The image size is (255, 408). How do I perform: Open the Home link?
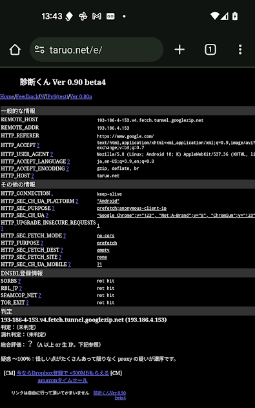pyautogui.click(x=7, y=97)
